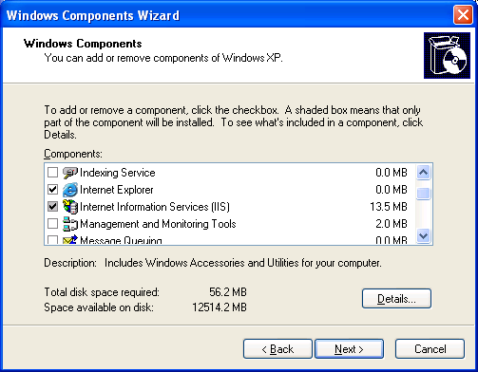Uncheck the Internet Explorer checkbox
Screen dimensions: 478x372
[52, 190]
